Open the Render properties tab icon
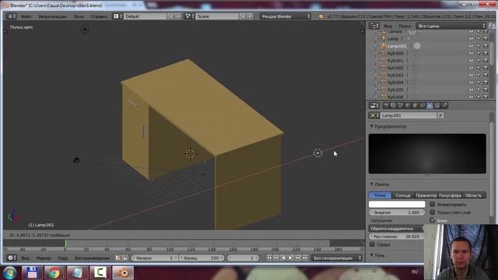 tap(386, 106)
